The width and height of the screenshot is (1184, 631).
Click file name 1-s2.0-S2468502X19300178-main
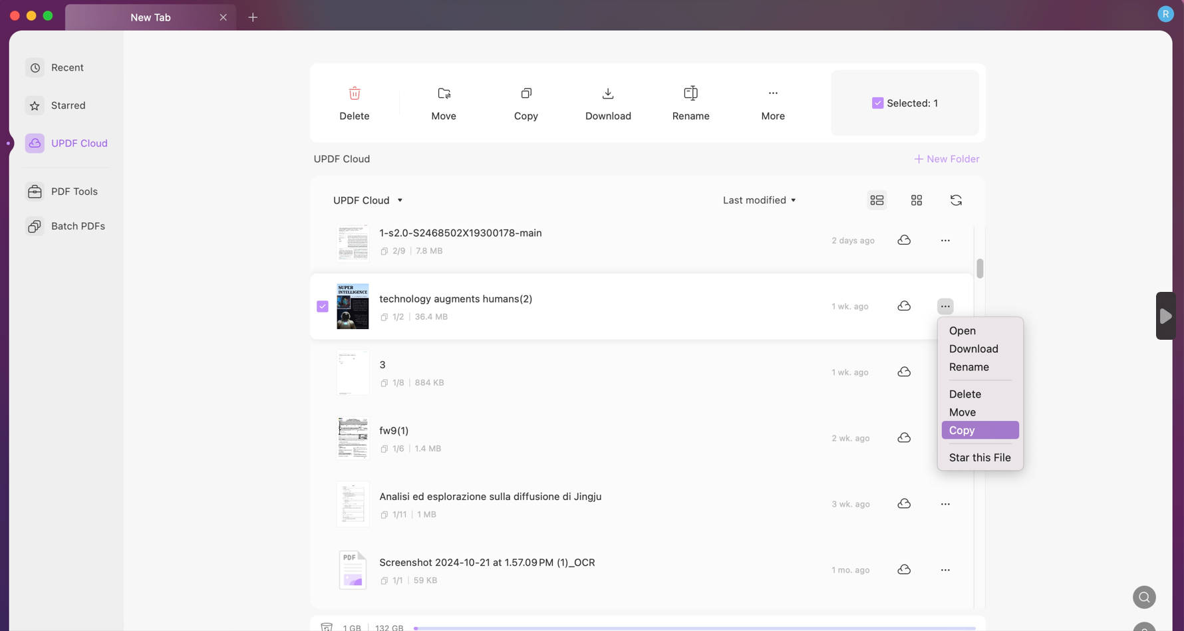(460, 233)
